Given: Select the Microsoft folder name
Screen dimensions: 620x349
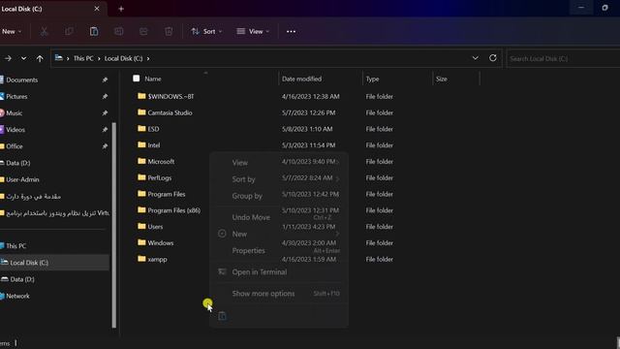Looking at the screenshot, I should [x=161, y=162].
